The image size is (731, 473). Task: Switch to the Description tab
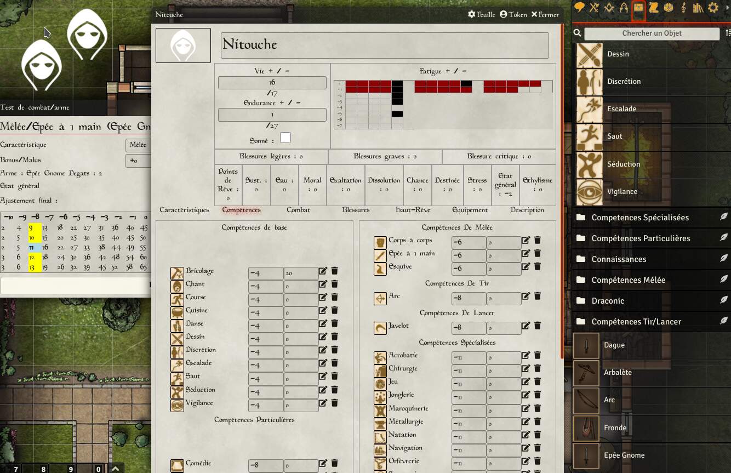(x=527, y=210)
